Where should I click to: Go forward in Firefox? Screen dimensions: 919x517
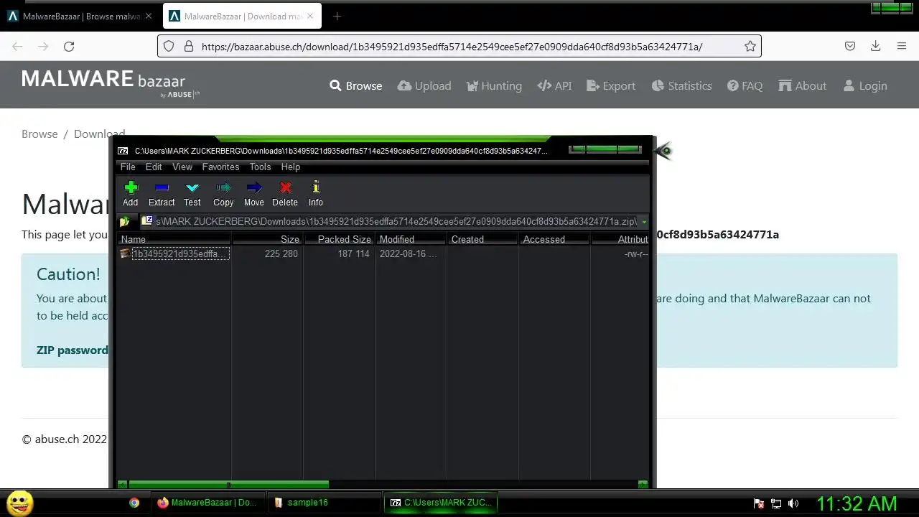[x=43, y=47]
